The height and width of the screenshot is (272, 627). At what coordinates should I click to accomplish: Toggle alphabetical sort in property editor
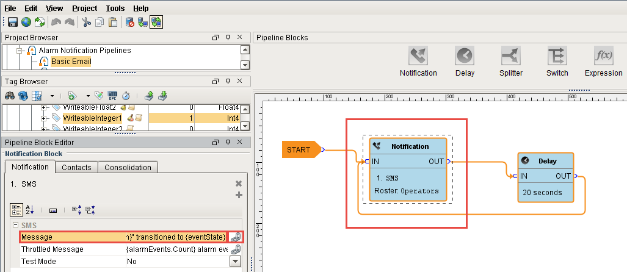(30, 209)
